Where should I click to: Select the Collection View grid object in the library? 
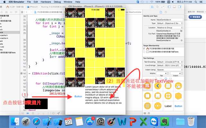[147, 106]
